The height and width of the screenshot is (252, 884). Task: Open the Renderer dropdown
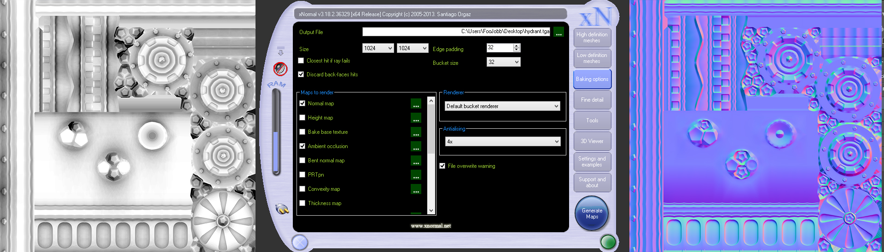tap(502, 106)
